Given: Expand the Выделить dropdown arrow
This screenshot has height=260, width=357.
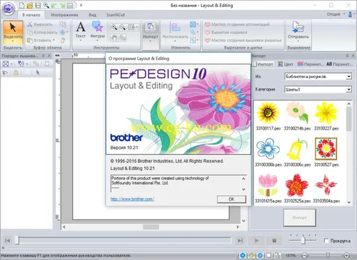Looking at the screenshot, I should pos(13,41).
